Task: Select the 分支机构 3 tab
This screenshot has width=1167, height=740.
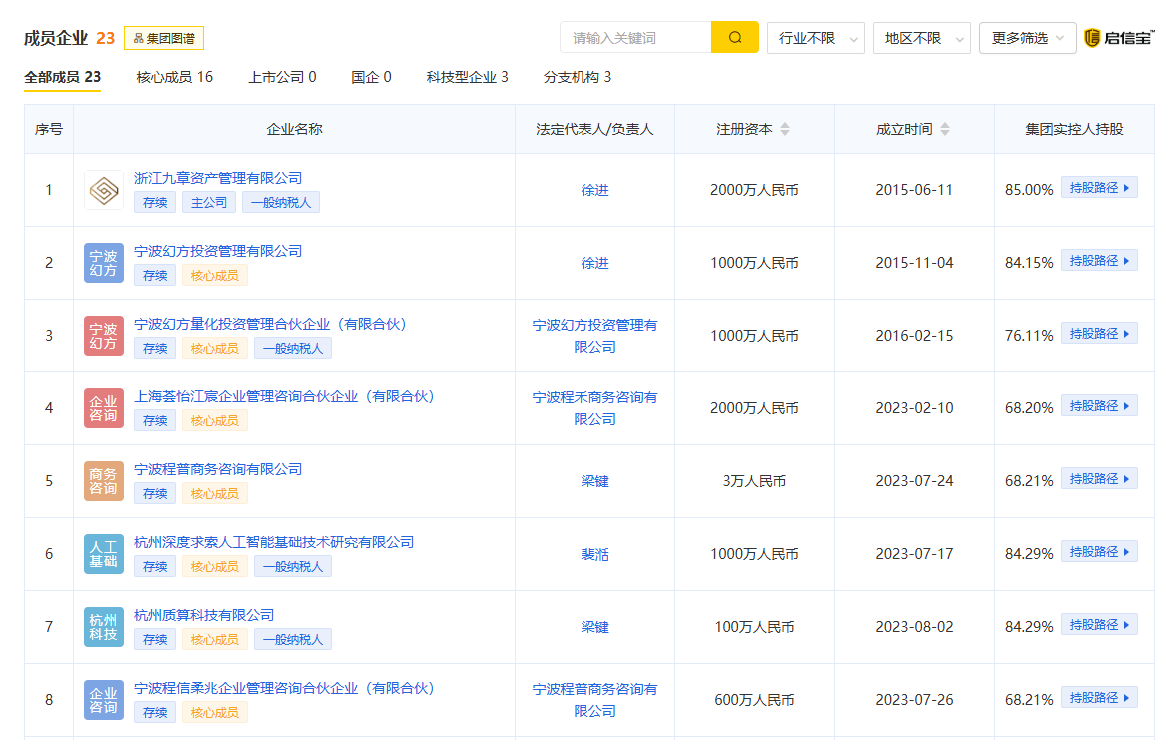Action: point(577,77)
